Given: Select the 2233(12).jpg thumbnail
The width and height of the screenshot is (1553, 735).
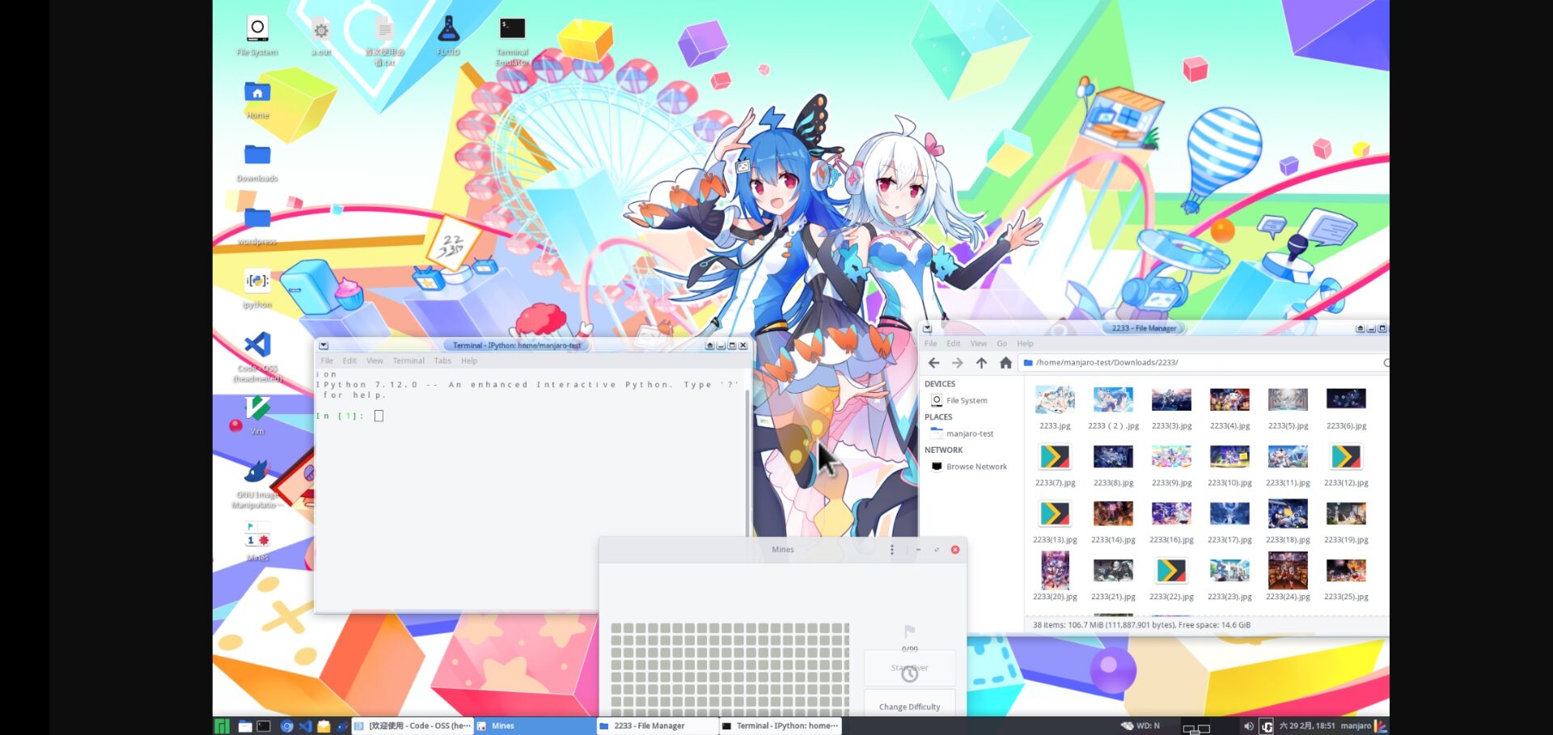Looking at the screenshot, I should click(1346, 457).
